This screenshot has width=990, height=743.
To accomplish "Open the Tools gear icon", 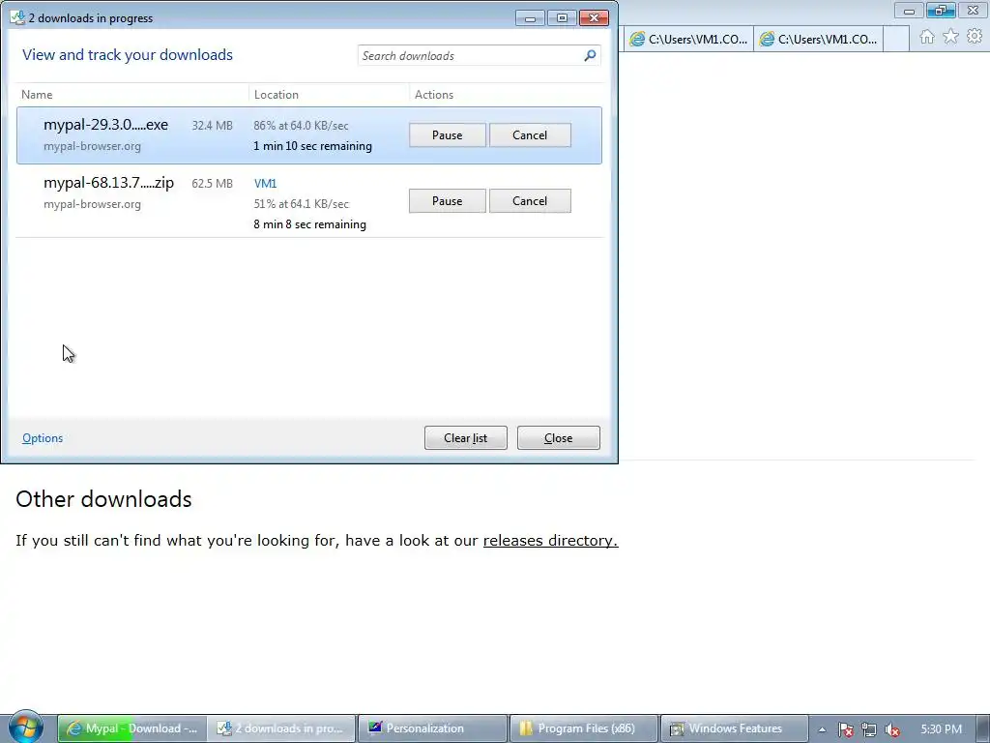I will click(x=975, y=37).
